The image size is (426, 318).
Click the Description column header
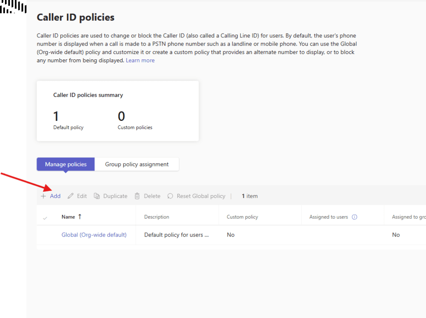coord(156,217)
